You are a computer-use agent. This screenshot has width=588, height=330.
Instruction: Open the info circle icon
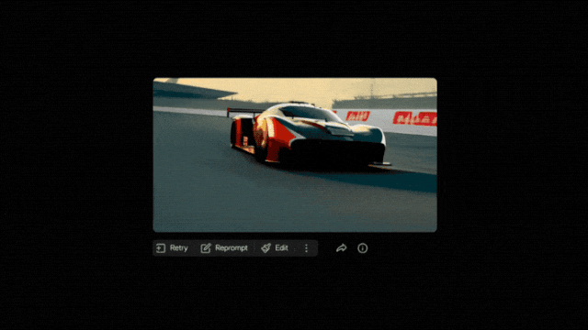[x=363, y=248]
